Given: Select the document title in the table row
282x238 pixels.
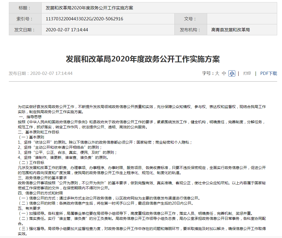Looking at the screenshot, I should click(89, 8).
